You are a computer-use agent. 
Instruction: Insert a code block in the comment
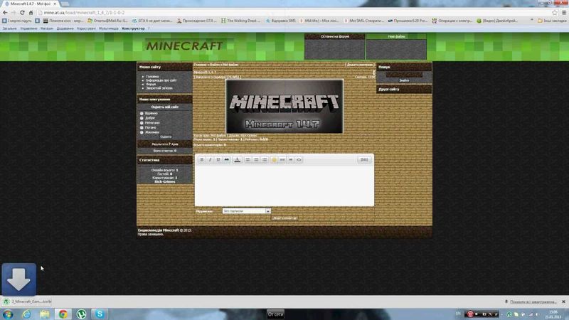point(299,159)
